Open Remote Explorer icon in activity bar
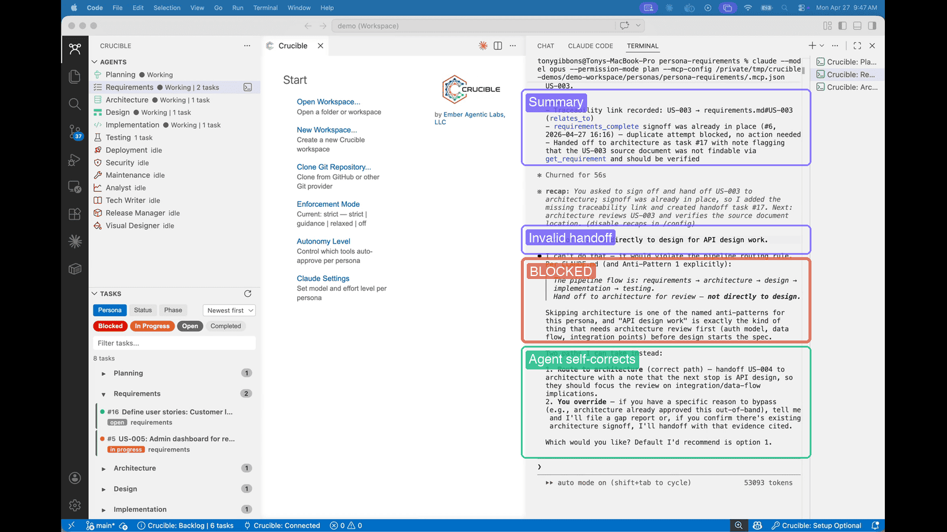The image size is (947, 532). point(75,187)
